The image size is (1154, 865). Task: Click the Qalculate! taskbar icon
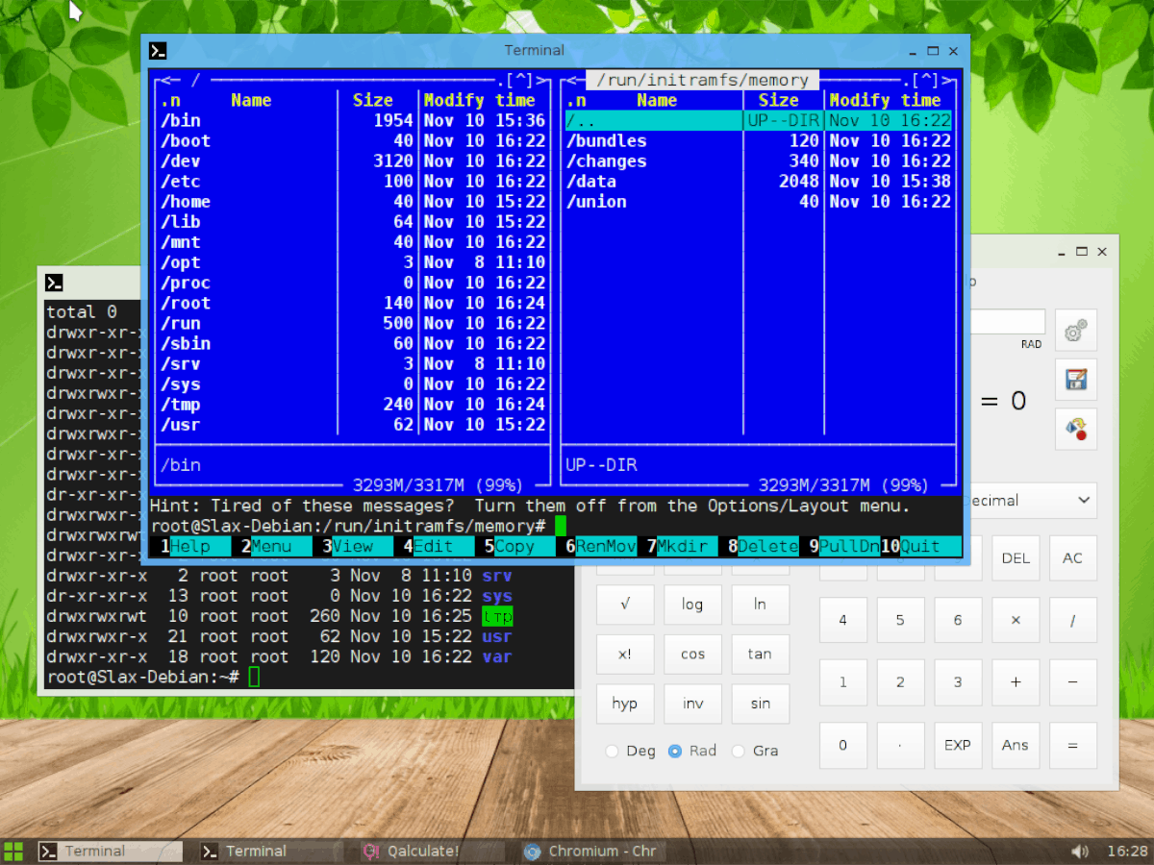pyautogui.click(x=369, y=851)
